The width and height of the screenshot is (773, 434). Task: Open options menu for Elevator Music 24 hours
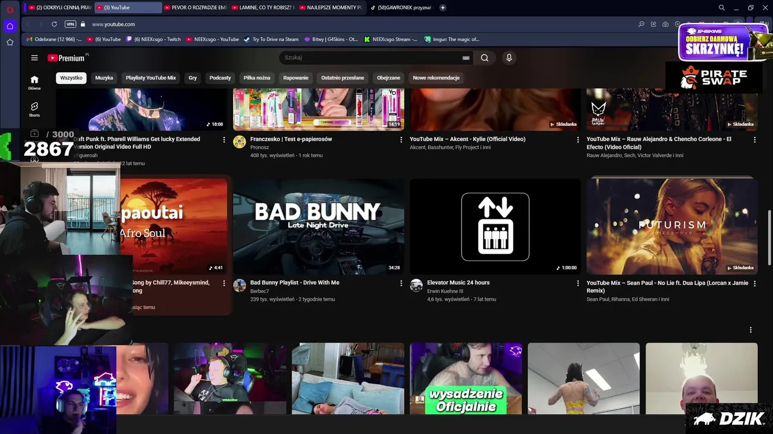pos(578,283)
